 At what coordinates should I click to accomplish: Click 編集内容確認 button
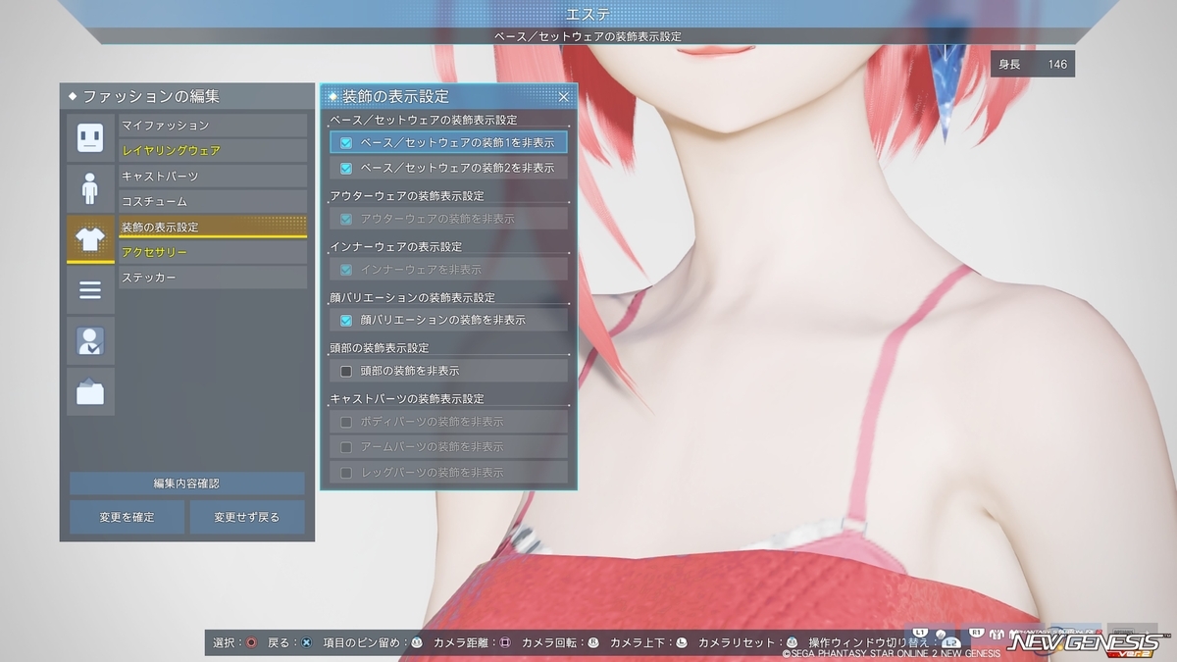point(186,484)
